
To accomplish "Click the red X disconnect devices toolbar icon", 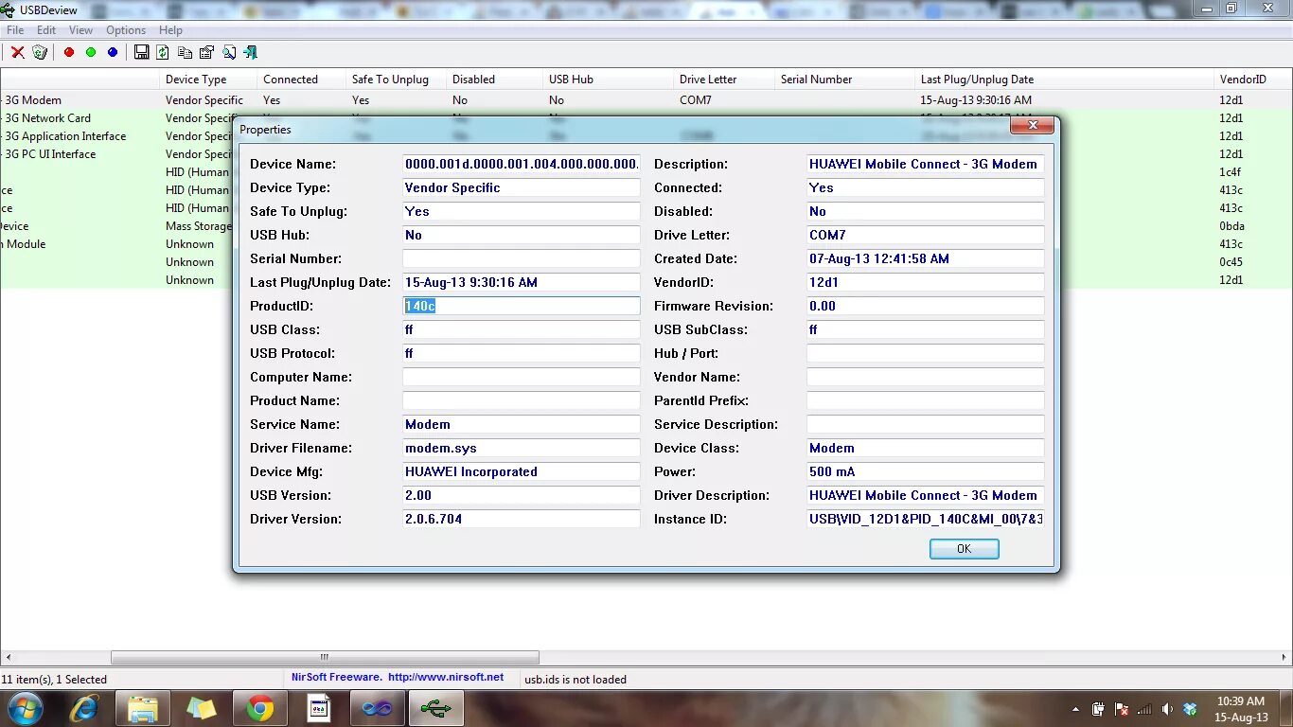I will click(x=17, y=52).
